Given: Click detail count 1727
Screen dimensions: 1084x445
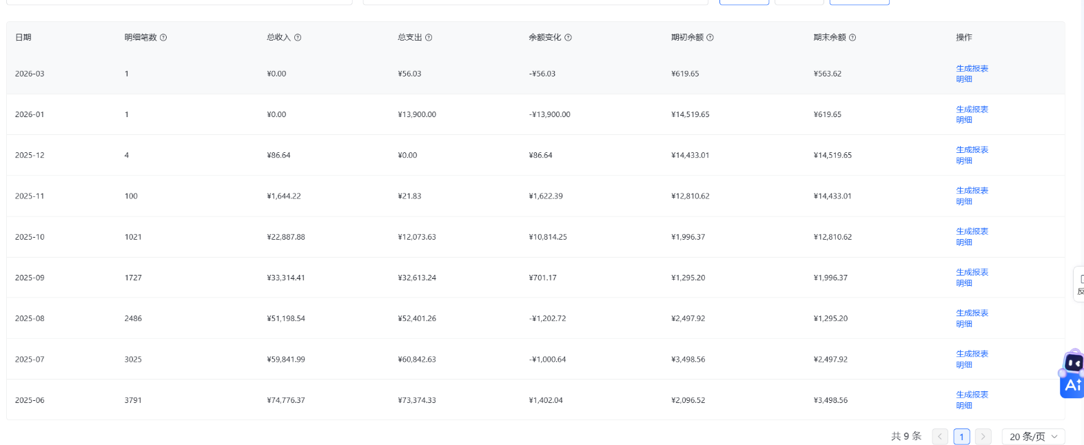Looking at the screenshot, I should click(133, 278).
